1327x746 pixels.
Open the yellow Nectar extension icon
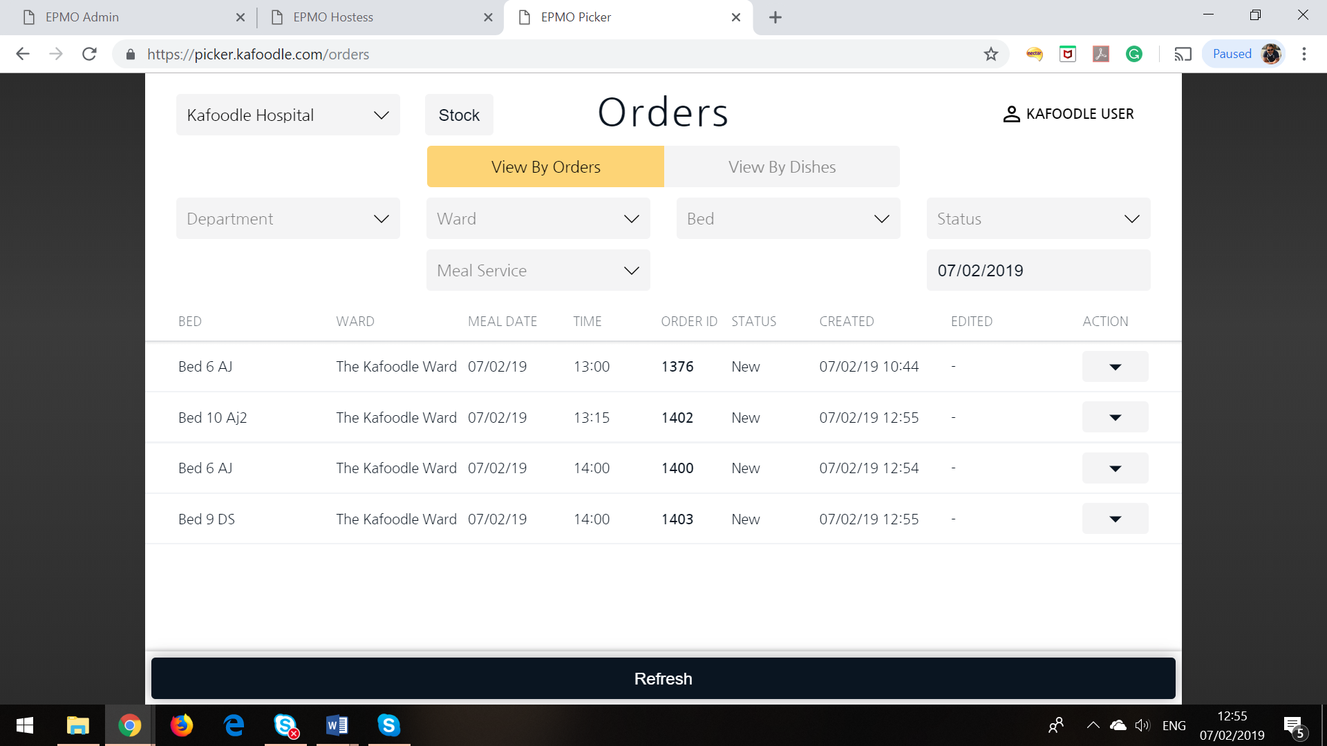1035,54
